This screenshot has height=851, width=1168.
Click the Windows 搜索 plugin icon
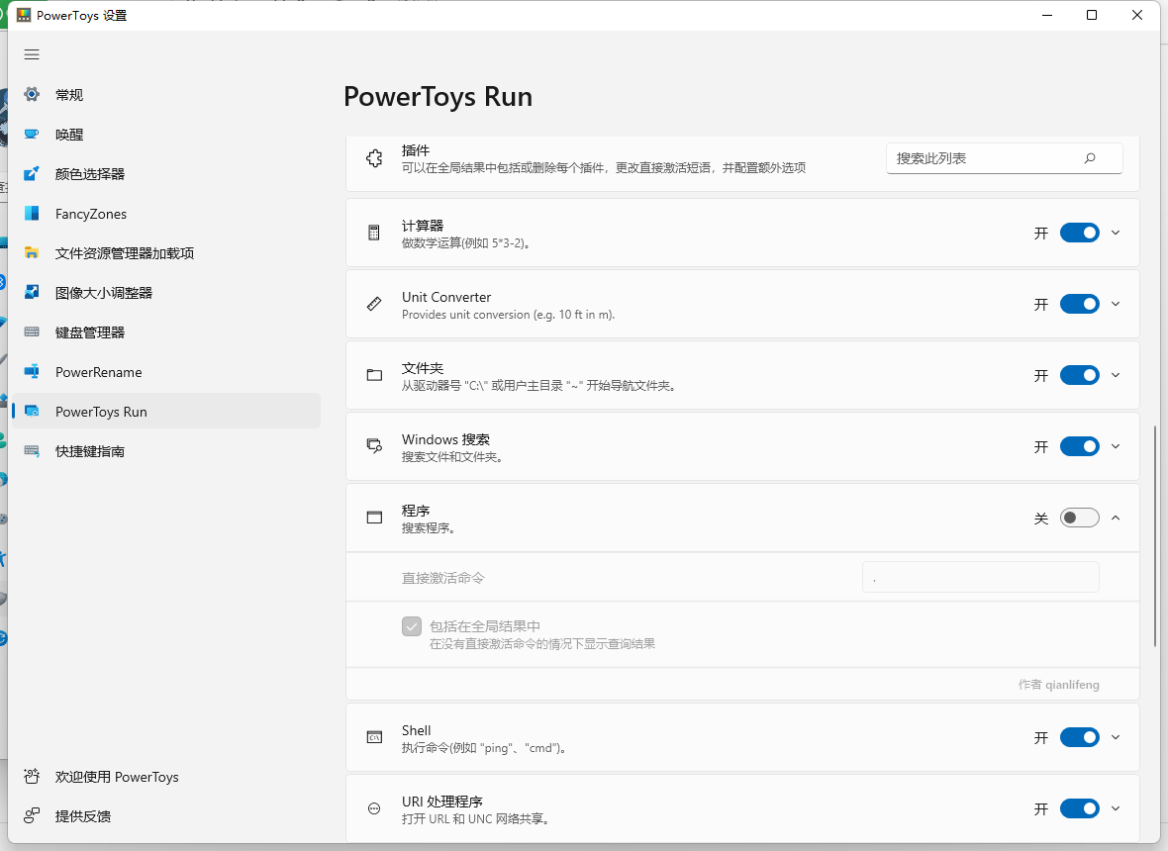pos(373,446)
